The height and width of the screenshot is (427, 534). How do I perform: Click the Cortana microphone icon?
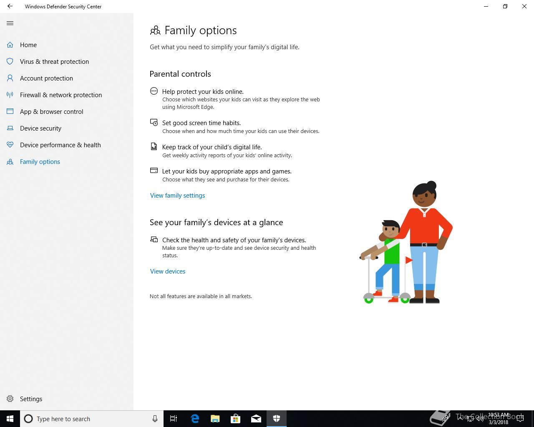(155, 419)
